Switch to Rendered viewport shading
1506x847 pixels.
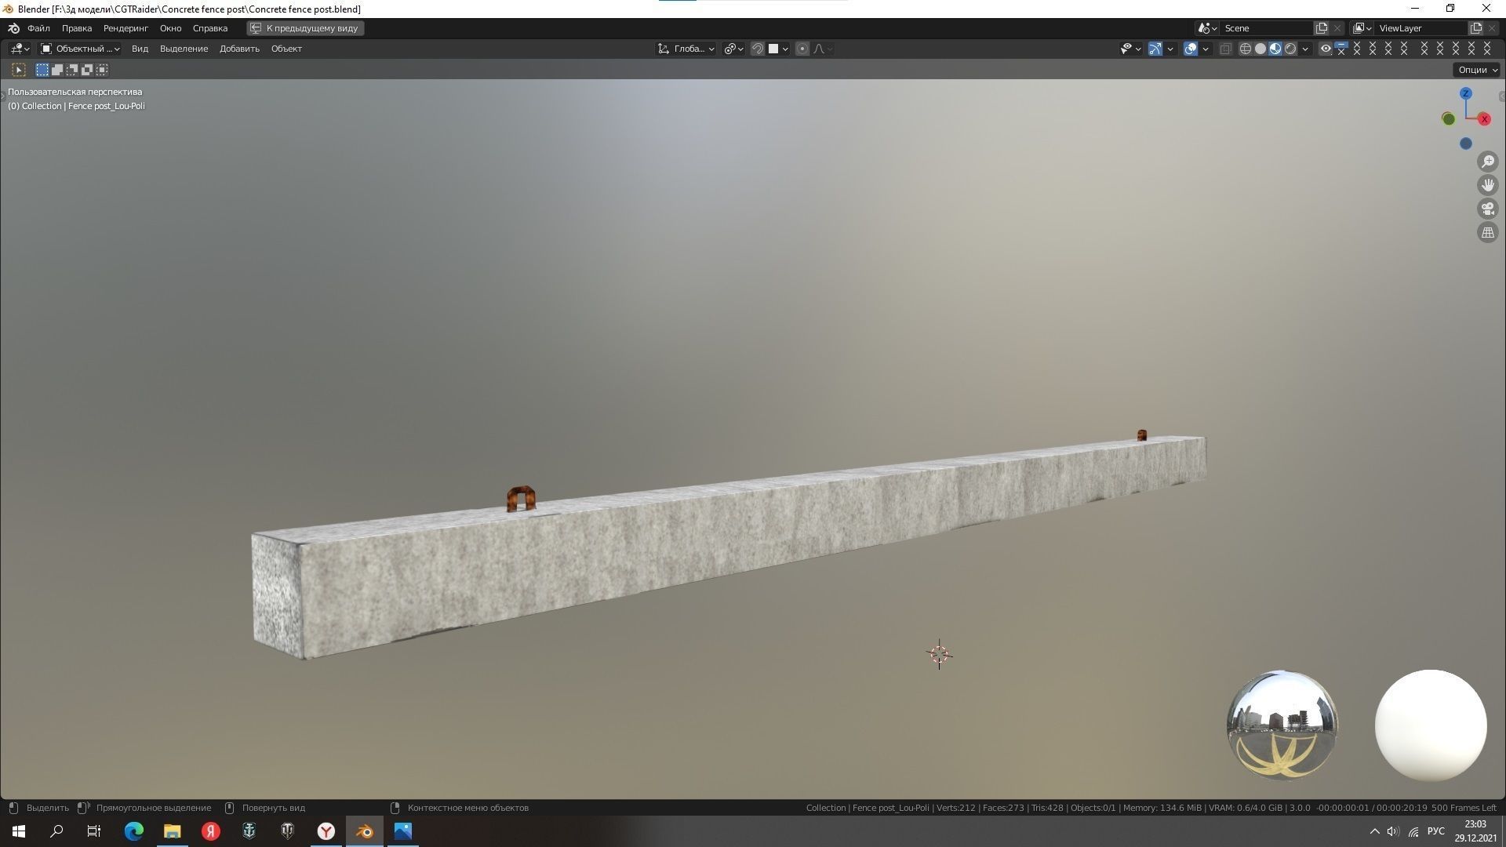pos(1292,49)
